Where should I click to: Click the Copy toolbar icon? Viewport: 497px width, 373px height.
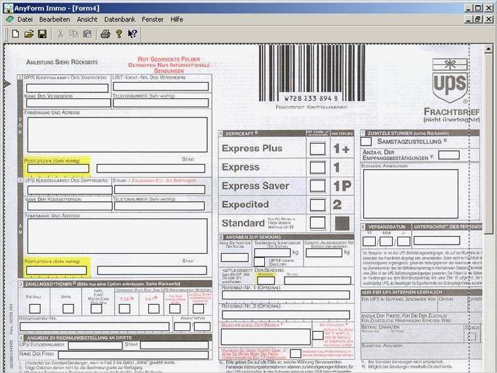pyautogui.click(x=74, y=33)
